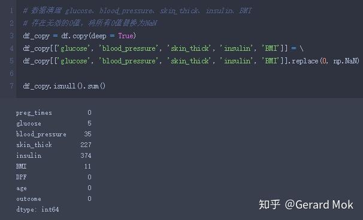Click the second comment line about NaN
Image resolution: width=363 pixels, height=220 pixels.
point(90,23)
